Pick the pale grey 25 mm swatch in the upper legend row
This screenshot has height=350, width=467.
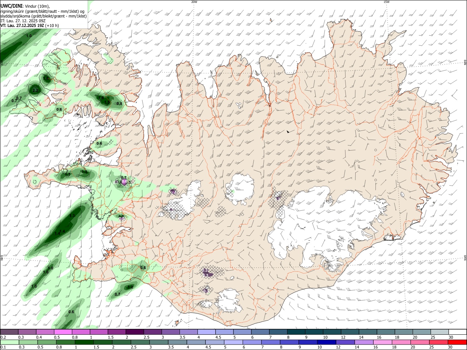(x=440, y=332)
